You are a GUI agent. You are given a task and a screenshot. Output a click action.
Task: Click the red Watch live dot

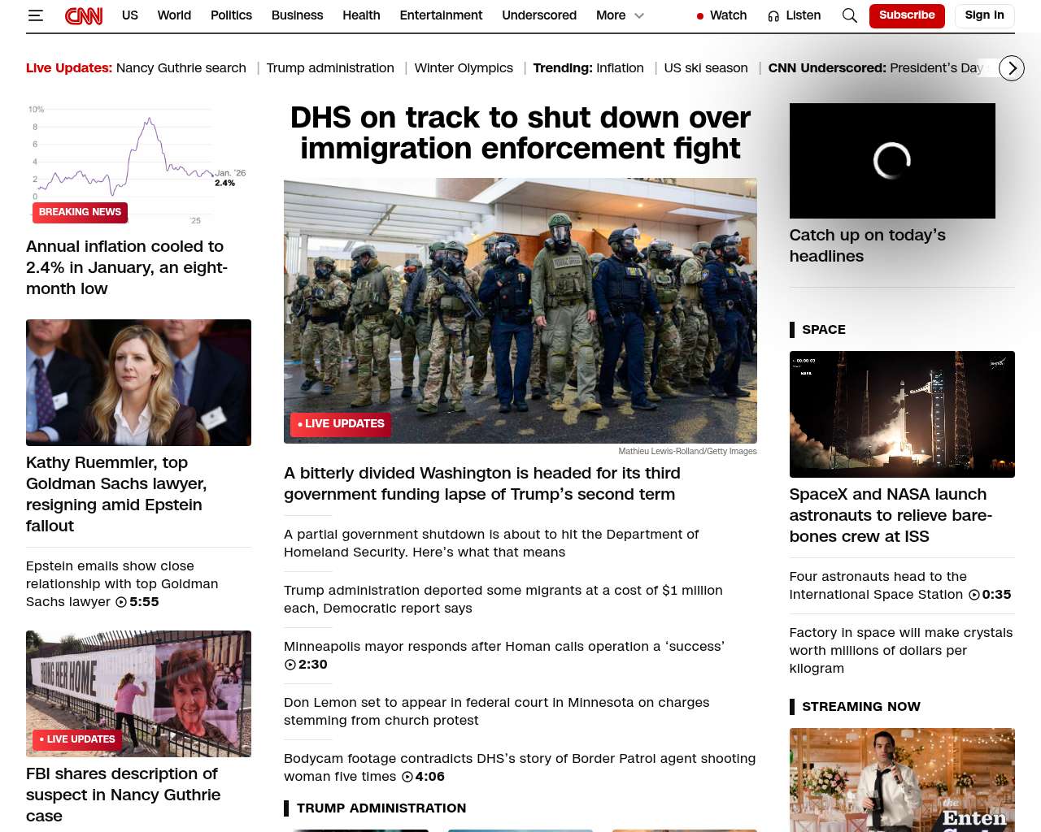click(699, 16)
